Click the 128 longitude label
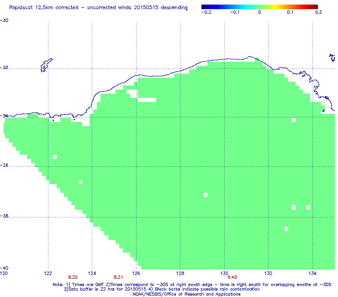Screen dimensions: 338x297 (180, 274)
